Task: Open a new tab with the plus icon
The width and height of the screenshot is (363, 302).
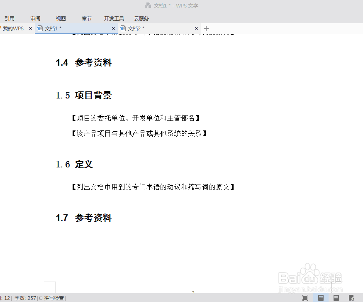Action: coord(206,28)
